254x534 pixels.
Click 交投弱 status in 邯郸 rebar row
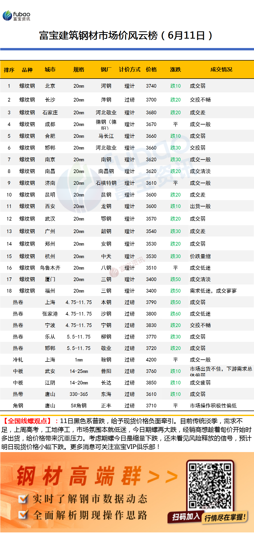point(198,148)
